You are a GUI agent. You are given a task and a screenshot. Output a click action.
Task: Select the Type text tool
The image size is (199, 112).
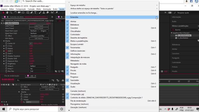pos(35,12)
